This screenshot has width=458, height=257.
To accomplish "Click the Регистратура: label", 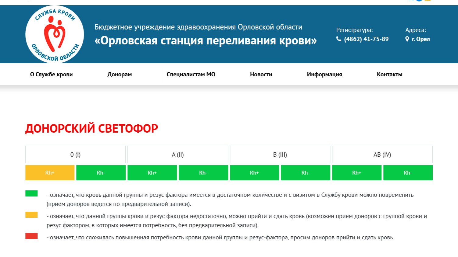I will coord(354,30).
